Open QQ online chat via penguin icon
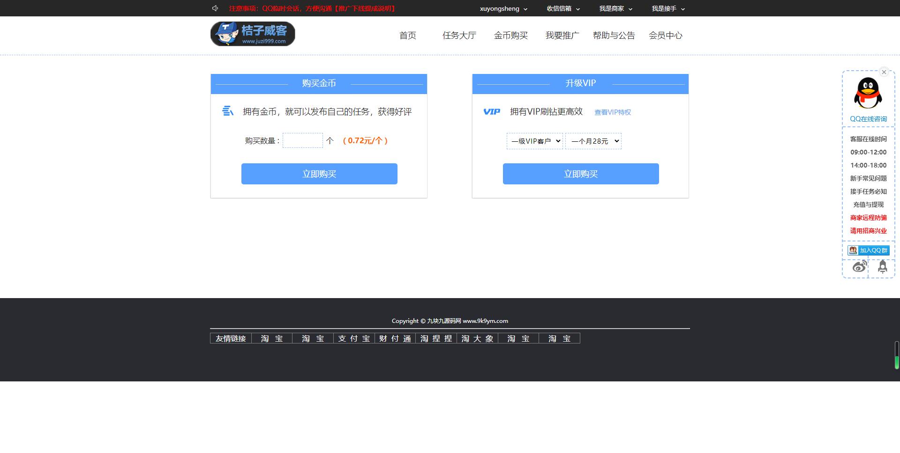Image resolution: width=900 pixels, height=453 pixels. point(868,93)
